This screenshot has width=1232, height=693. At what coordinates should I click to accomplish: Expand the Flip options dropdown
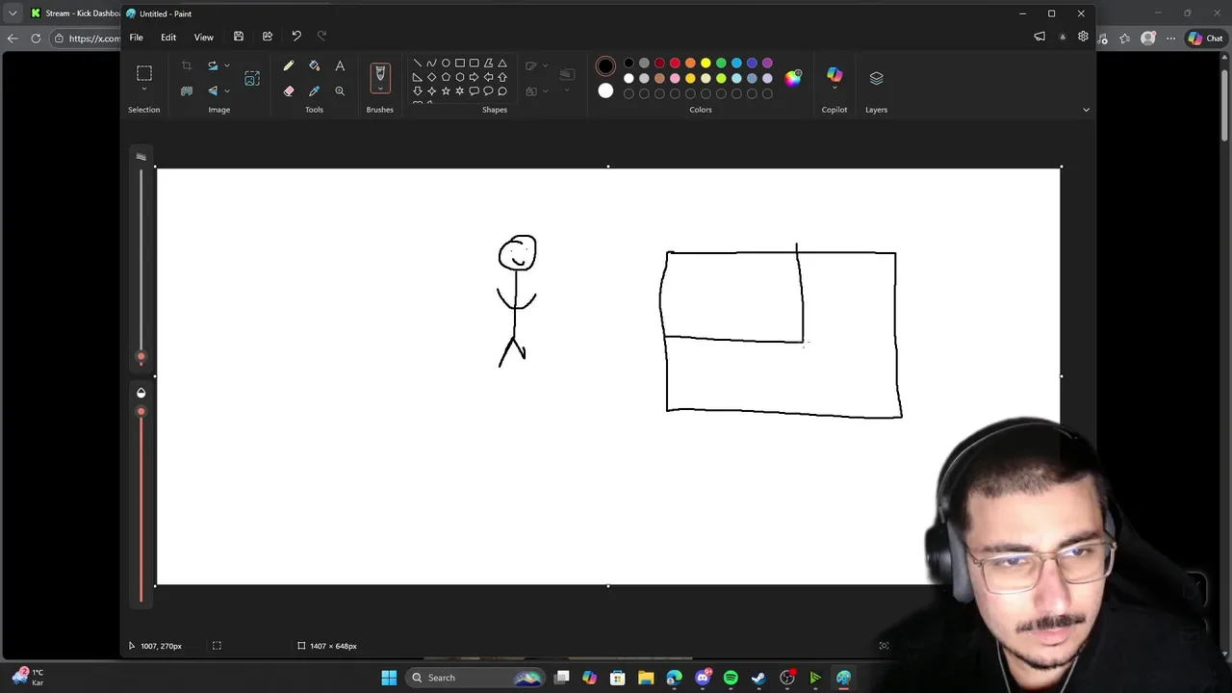tap(227, 90)
